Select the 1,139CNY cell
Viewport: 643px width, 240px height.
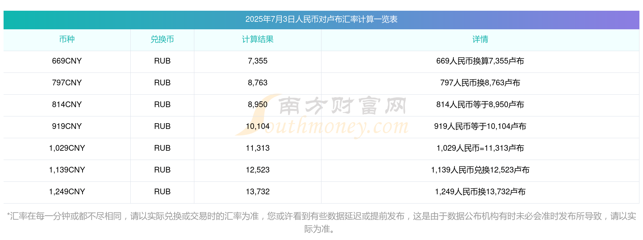point(67,170)
